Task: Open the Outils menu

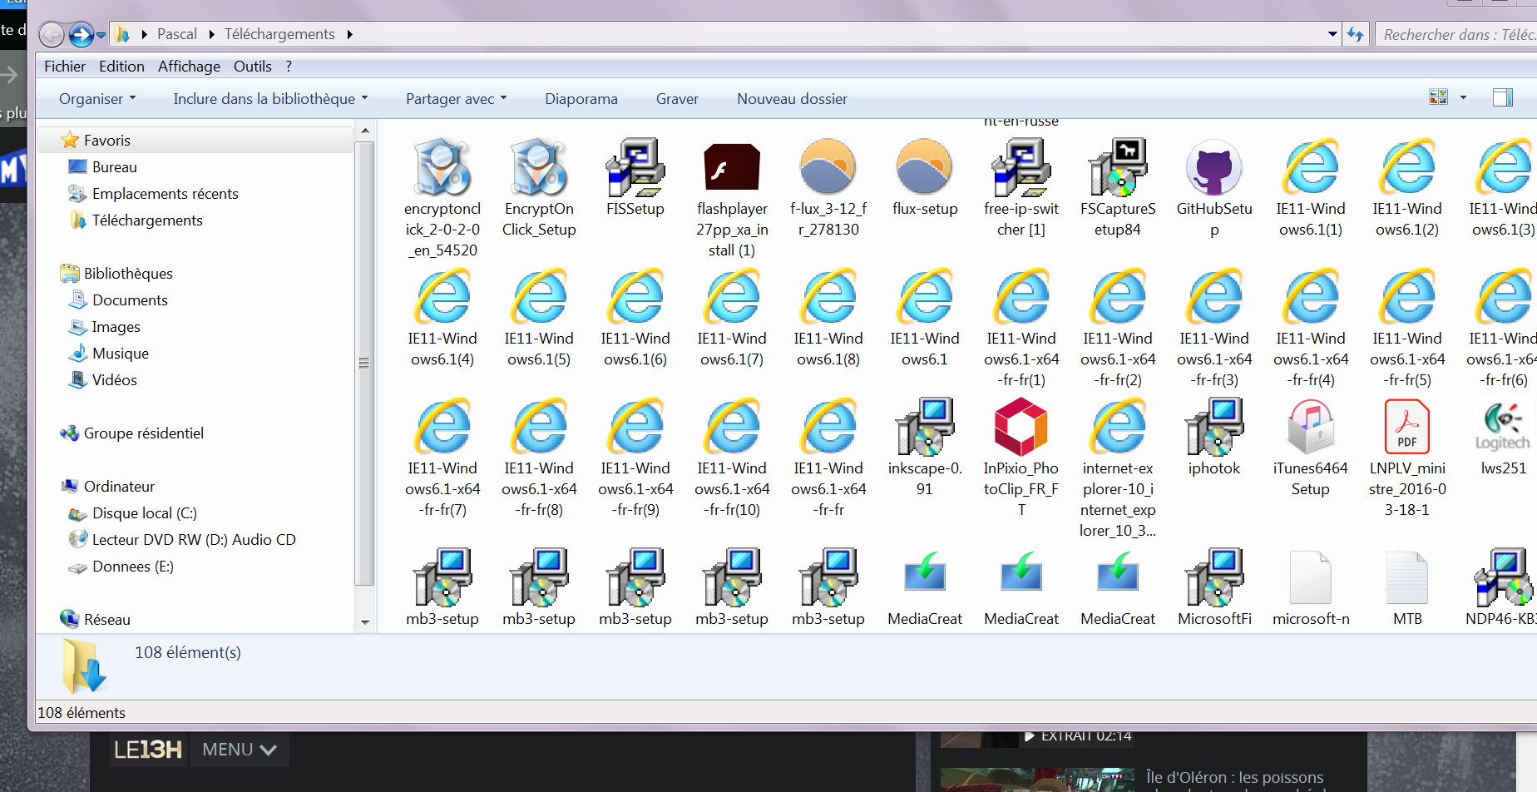Action: pos(253,67)
